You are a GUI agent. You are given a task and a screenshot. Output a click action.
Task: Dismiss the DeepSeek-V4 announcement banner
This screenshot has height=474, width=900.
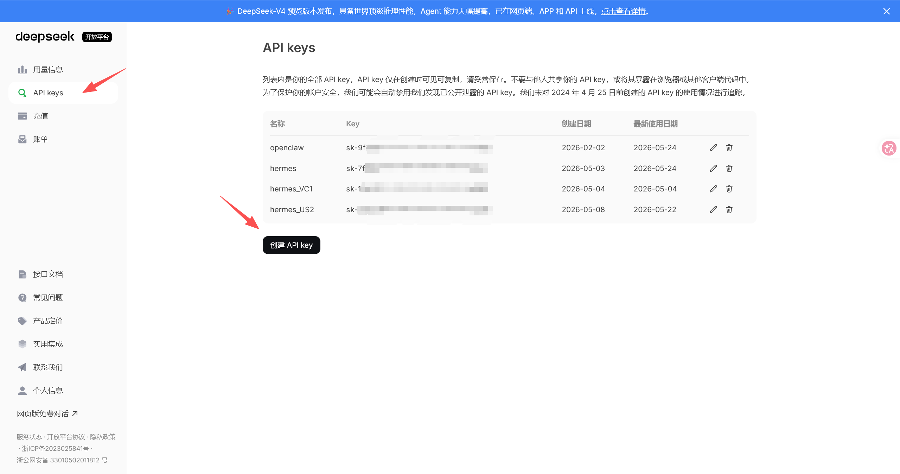click(887, 11)
